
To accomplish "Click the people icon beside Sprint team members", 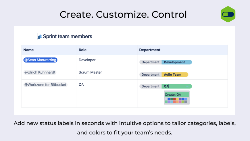I will tap(39, 37).
